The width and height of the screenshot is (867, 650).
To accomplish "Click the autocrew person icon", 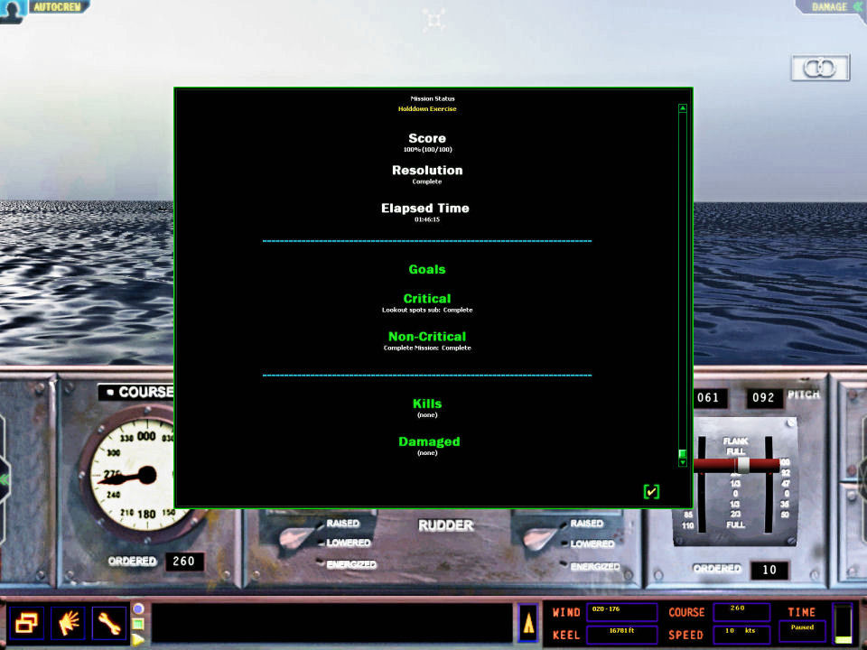I will click(x=10, y=9).
